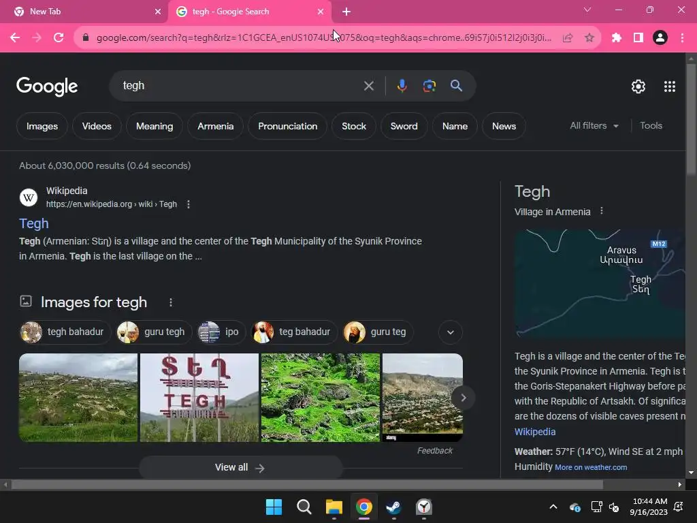Start voice search with the microphone icon
The height and width of the screenshot is (523, 697).
point(402,86)
